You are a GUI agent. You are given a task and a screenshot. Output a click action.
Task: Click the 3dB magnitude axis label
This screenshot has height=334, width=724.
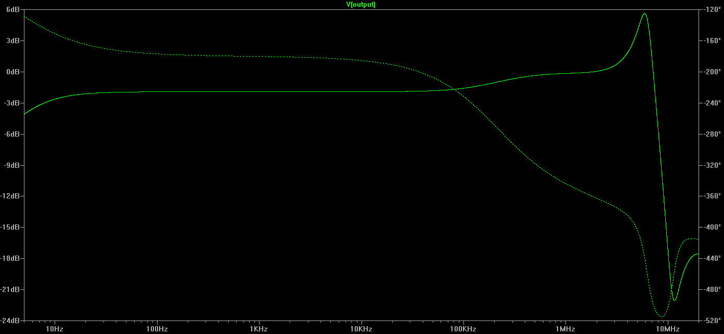tap(14, 41)
